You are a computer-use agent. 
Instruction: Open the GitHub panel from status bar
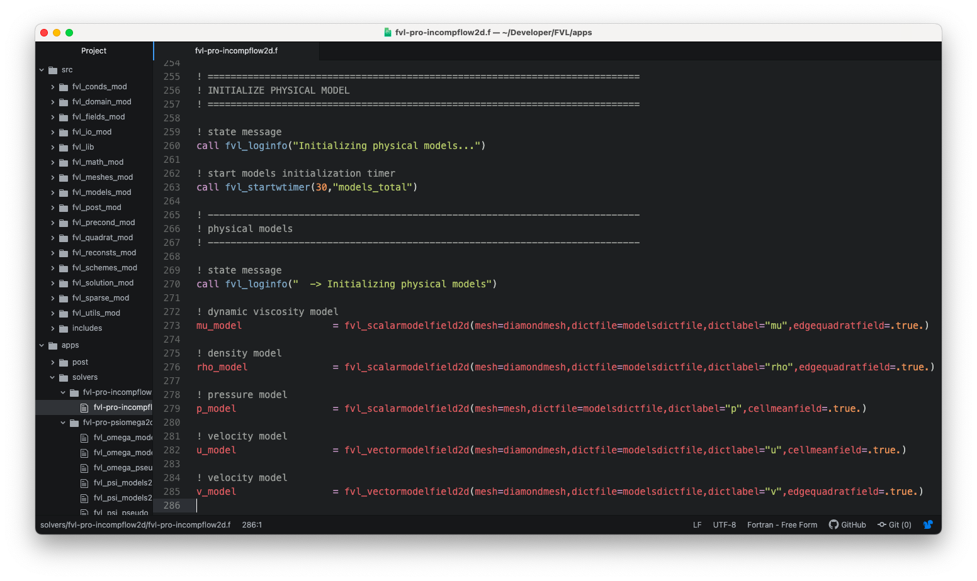pos(847,524)
